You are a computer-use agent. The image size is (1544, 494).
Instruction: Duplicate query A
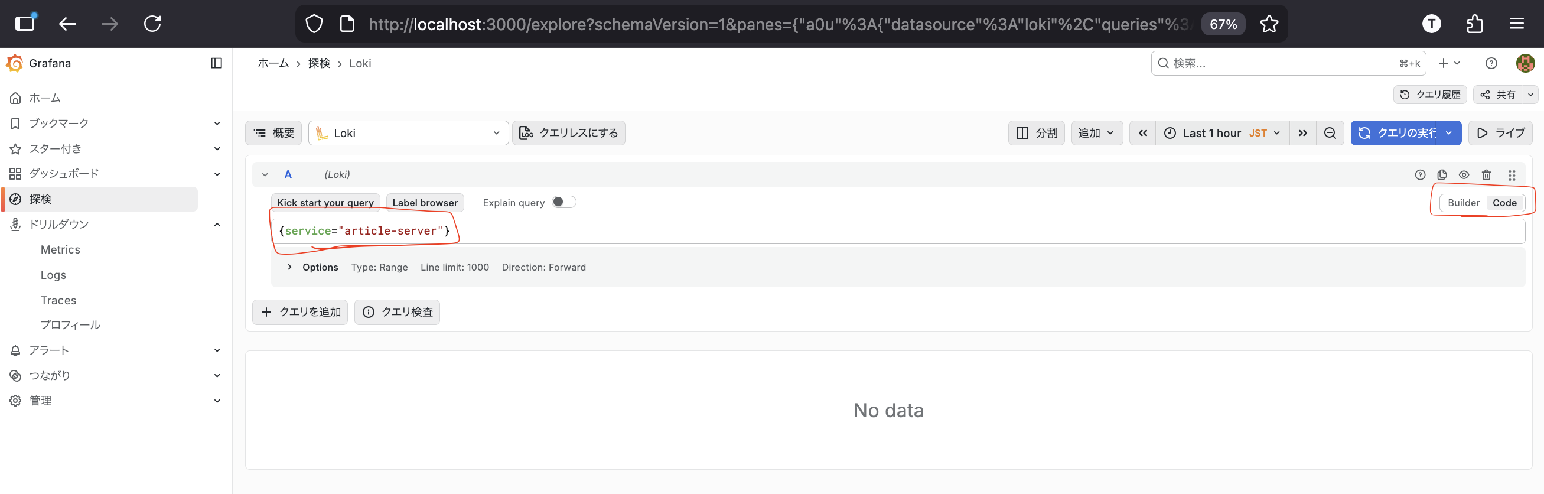click(x=1442, y=174)
